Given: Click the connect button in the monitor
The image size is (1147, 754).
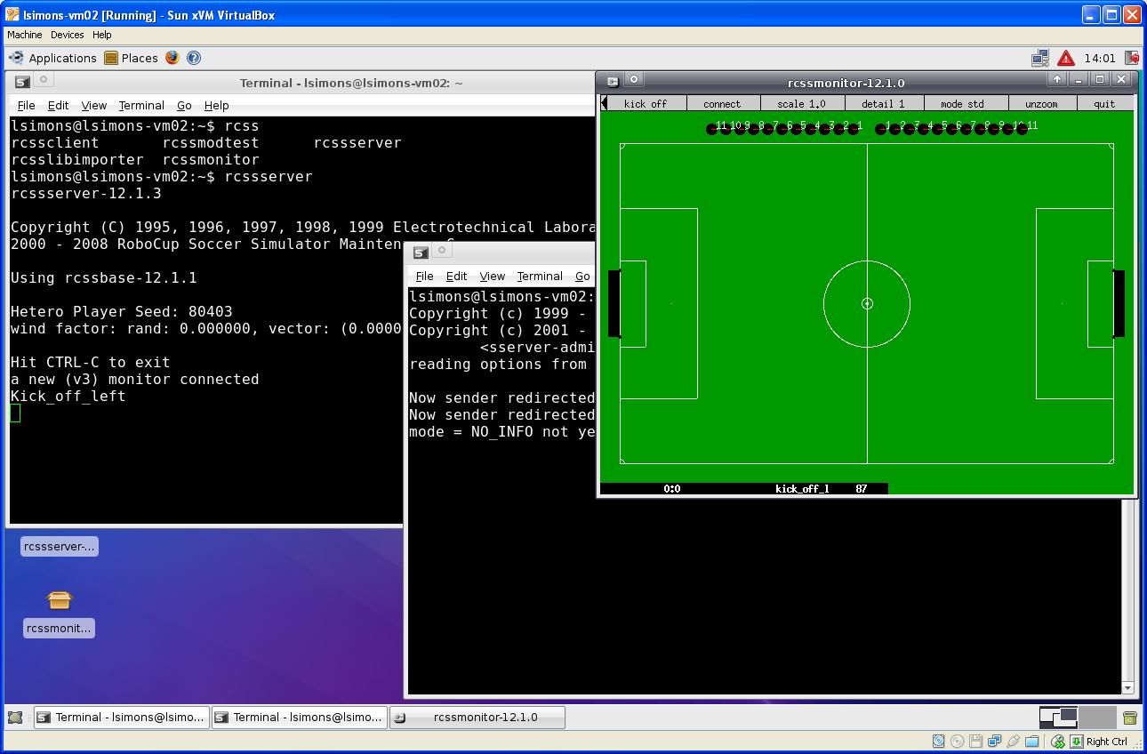Looking at the screenshot, I should coord(722,103).
